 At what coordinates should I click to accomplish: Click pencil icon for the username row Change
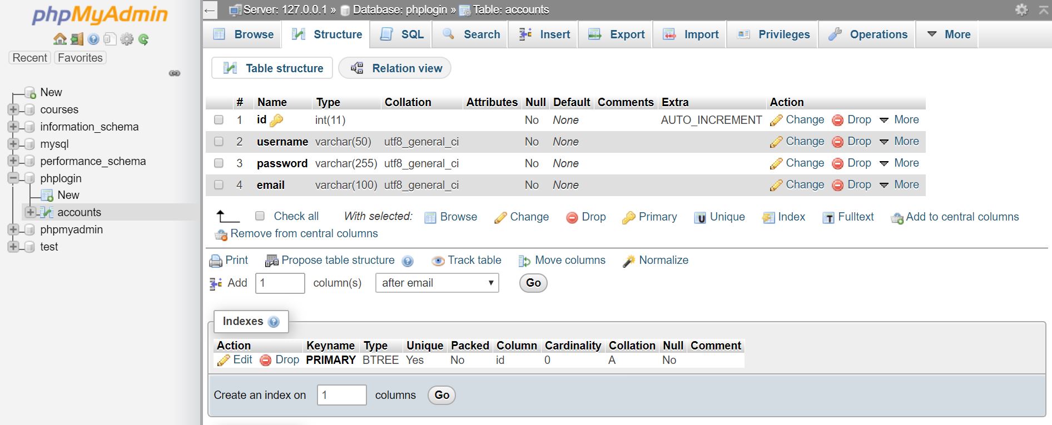click(x=776, y=142)
